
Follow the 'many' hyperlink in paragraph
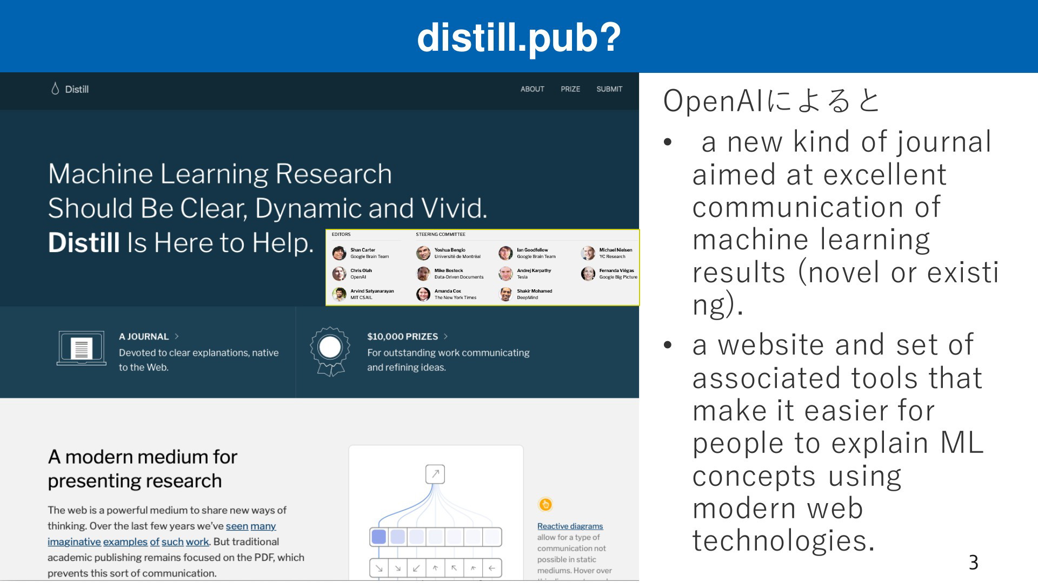pyautogui.click(x=263, y=526)
